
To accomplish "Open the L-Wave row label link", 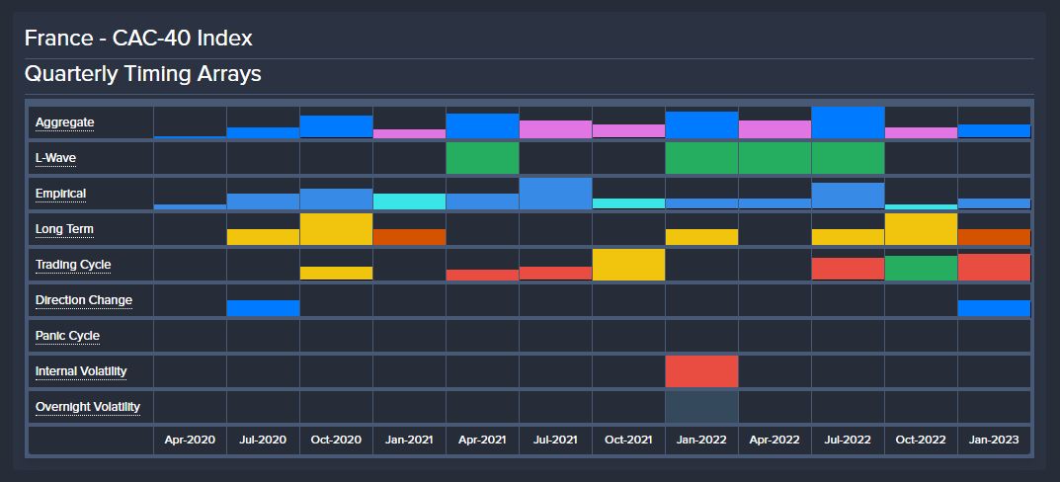I will coord(55,158).
